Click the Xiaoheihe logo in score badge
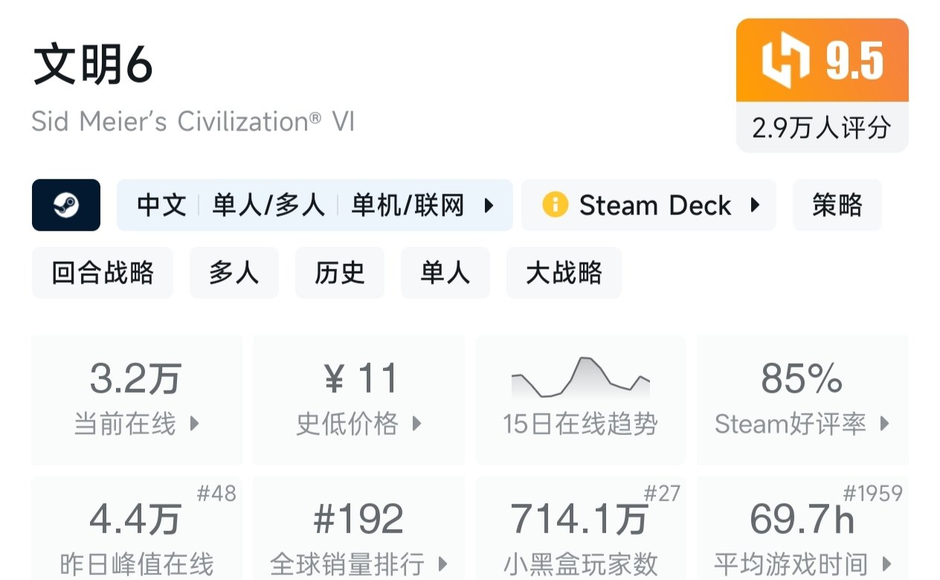 click(x=785, y=61)
